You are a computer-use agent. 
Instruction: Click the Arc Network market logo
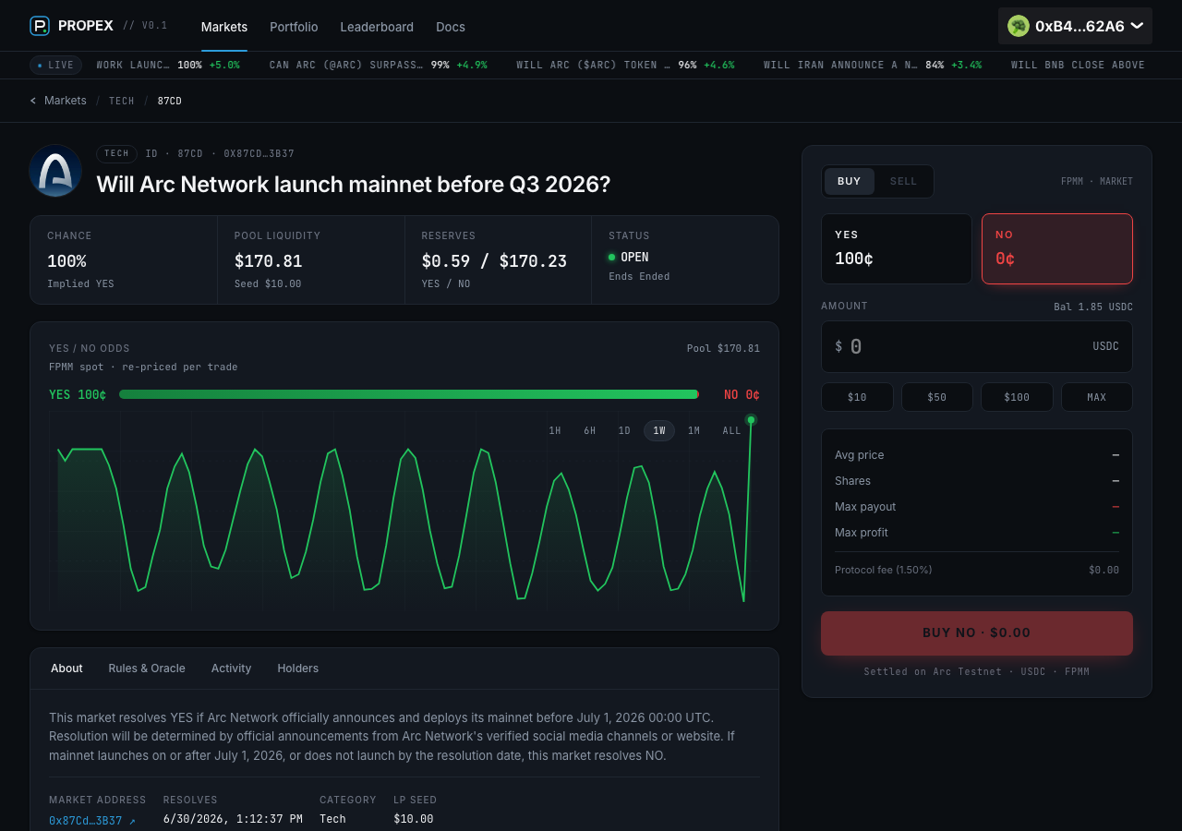tap(55, 171)
